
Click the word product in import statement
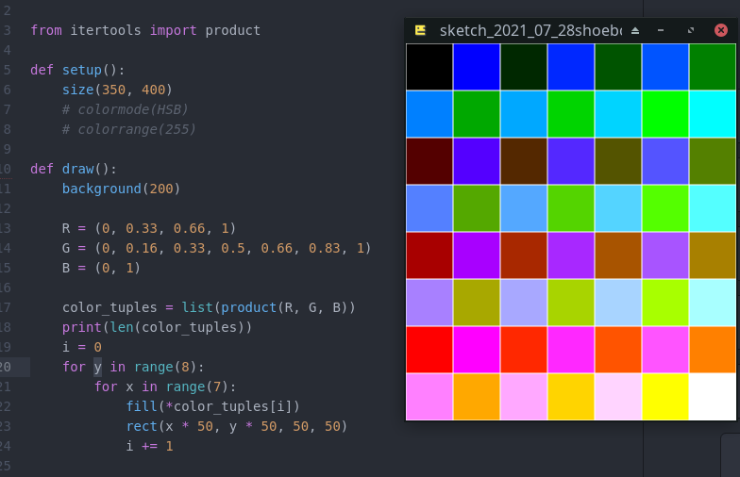click(232, 30)
